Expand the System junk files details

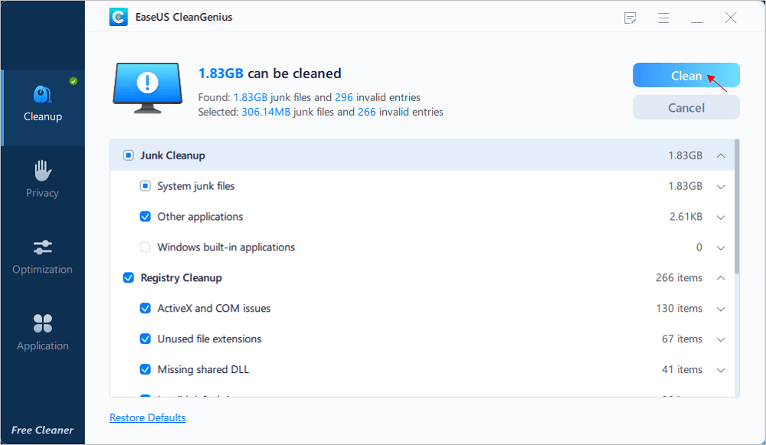pyautogui.click(x=720, y=186)
